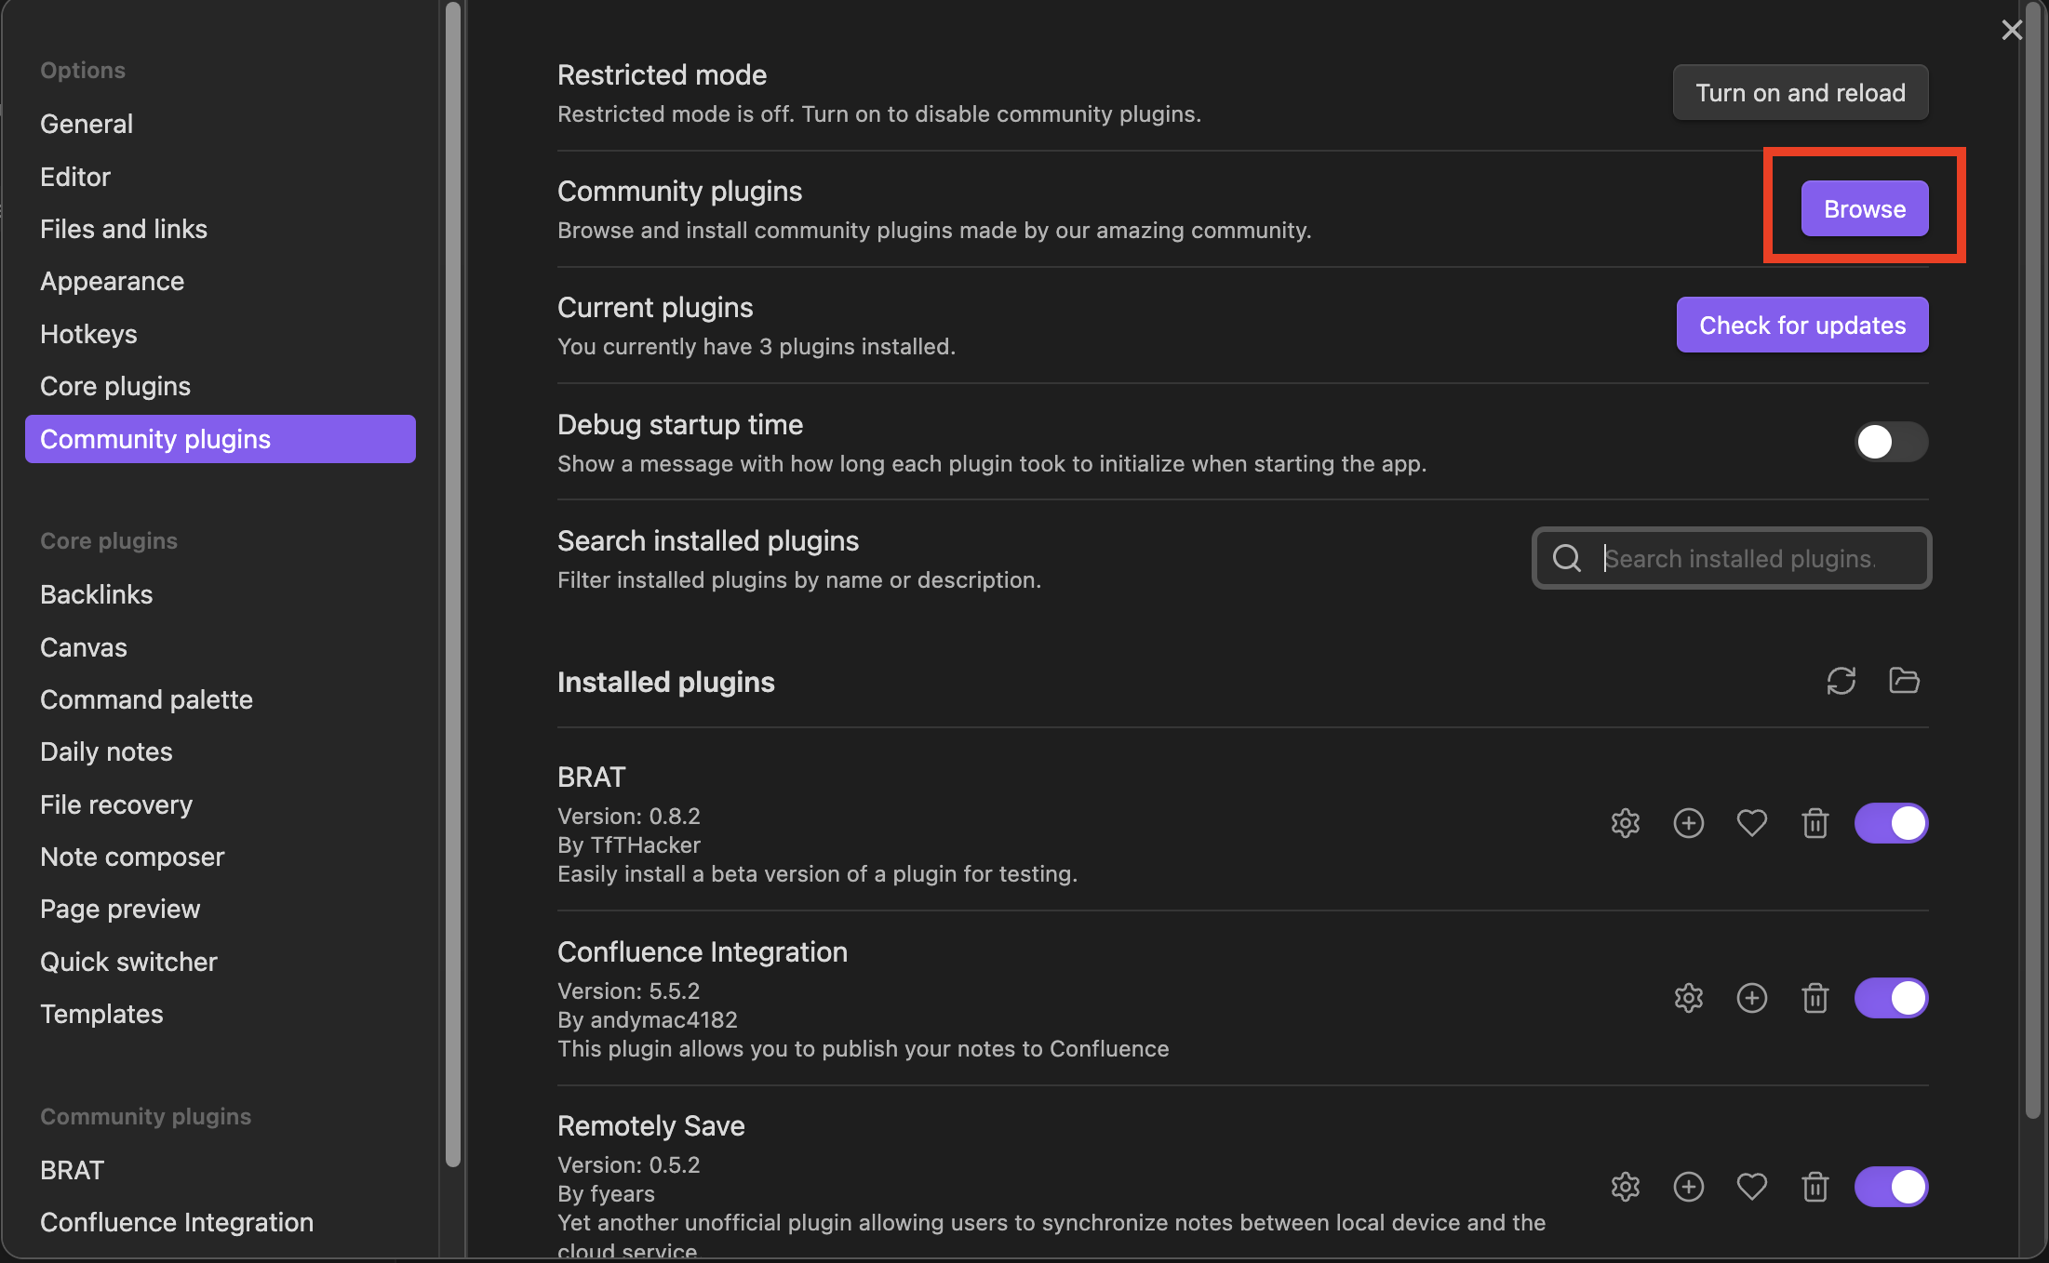2049x1263 pixels.
Task: Uninstall BRAT with trash icon
Action: click(1815, 823)
